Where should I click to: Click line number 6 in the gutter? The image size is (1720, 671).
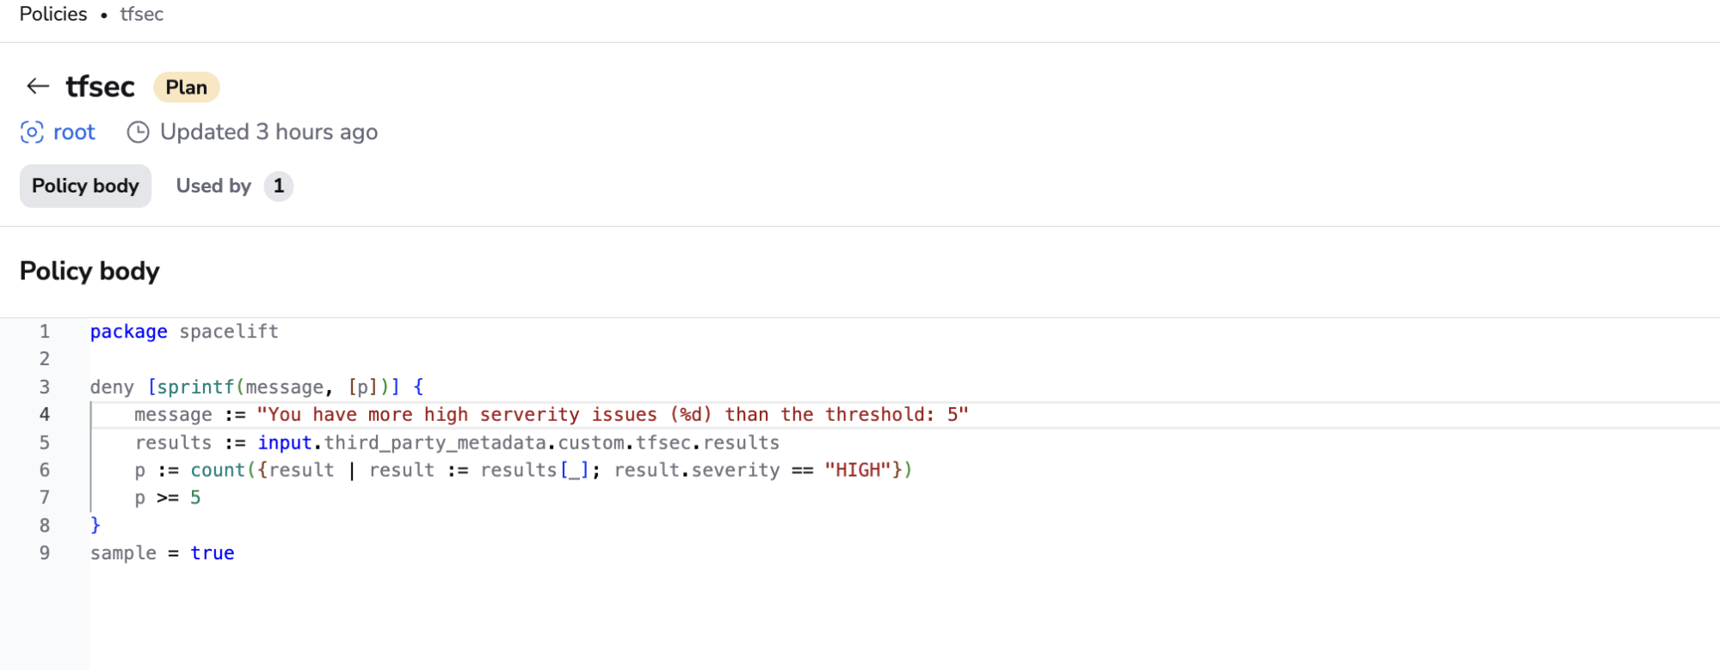(x=44, y=469)
